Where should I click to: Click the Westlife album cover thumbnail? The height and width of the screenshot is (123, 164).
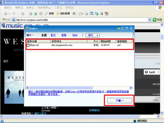coord(14,87)
